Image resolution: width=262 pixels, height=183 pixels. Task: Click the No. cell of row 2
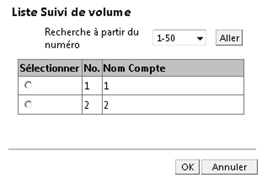(92, 105)
